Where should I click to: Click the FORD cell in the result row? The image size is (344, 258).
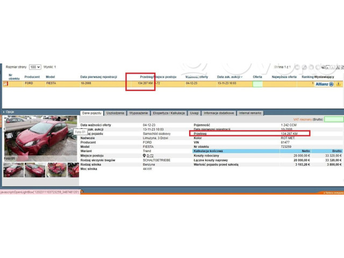coord(28,83)
